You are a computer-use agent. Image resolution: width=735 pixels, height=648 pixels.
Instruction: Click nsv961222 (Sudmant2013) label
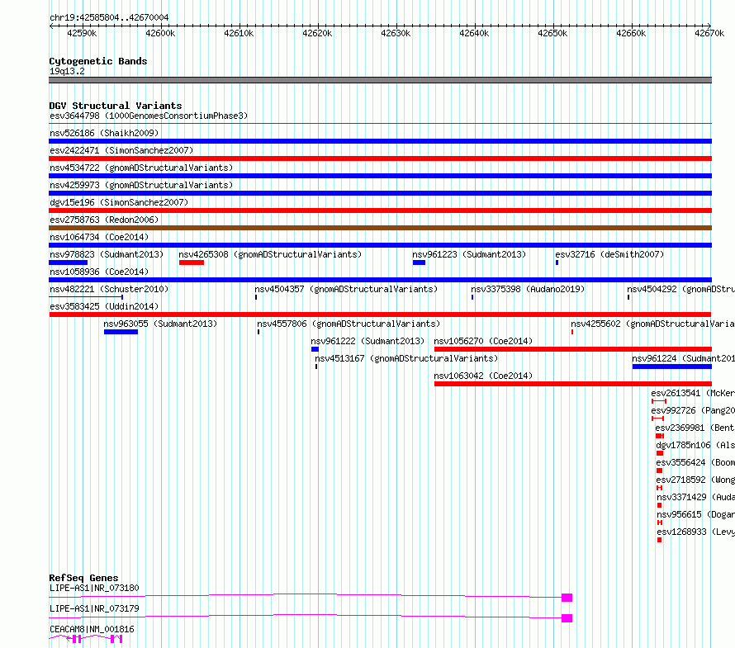coord(367,341)
